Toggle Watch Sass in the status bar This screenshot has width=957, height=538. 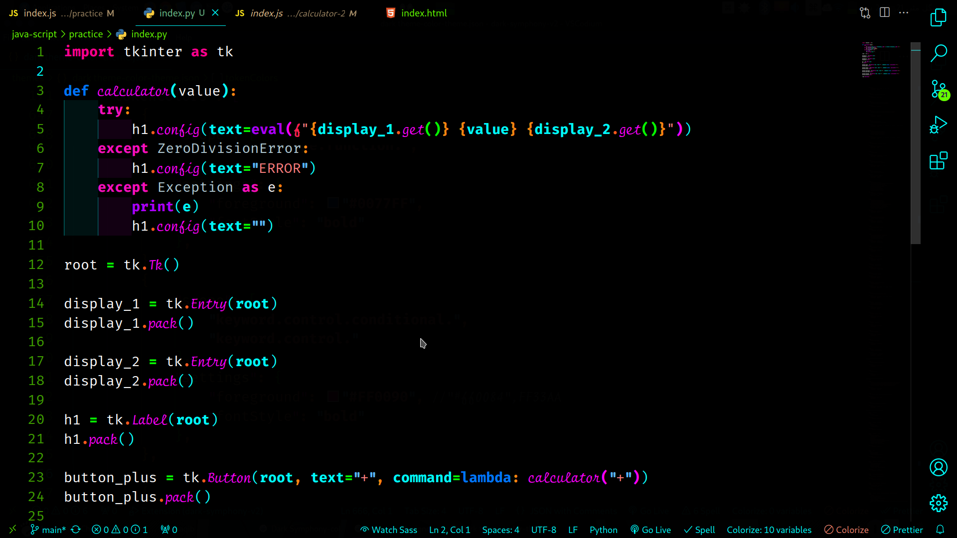389,530
